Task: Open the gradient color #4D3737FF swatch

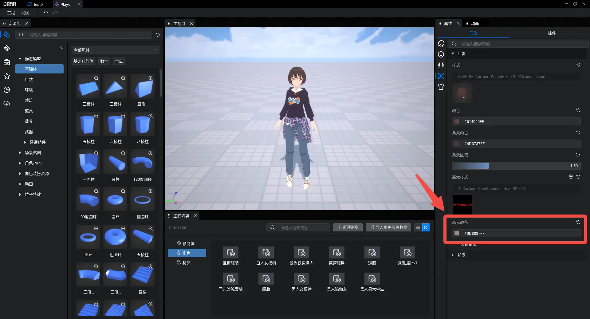Action: [457, 144]
